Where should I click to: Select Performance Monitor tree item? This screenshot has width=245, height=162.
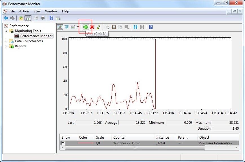[36, 36]
